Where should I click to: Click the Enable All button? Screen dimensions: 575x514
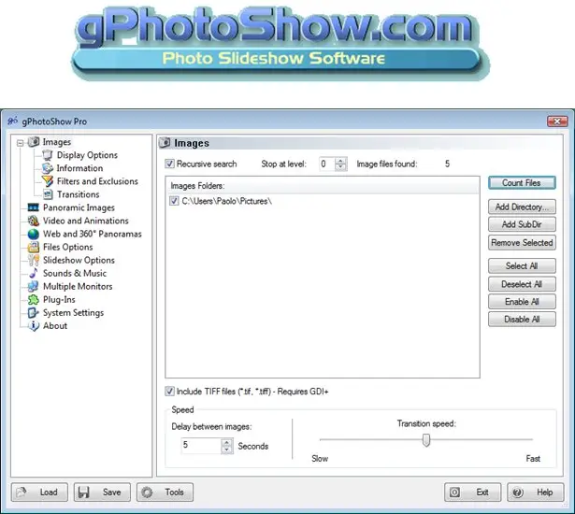point(522,302)
